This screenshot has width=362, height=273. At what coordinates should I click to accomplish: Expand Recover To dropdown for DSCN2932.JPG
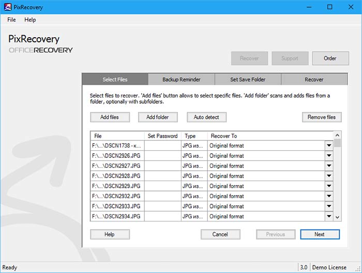pos(329,196)
